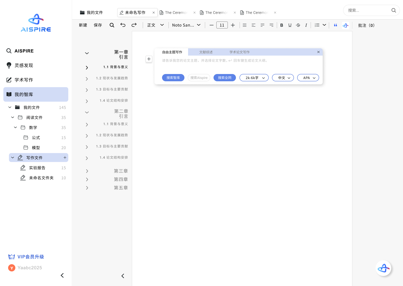Open the VIP会员升级 upgrade link
This screenshot has width=403, height=286.
click(x=31, y=257)
